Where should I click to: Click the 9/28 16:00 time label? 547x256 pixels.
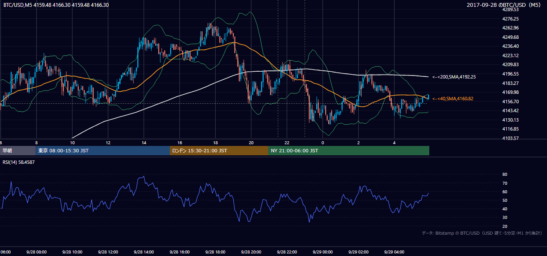coord(180,252)
